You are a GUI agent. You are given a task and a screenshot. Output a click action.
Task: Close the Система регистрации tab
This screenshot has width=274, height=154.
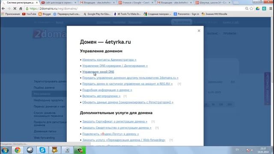37,3
